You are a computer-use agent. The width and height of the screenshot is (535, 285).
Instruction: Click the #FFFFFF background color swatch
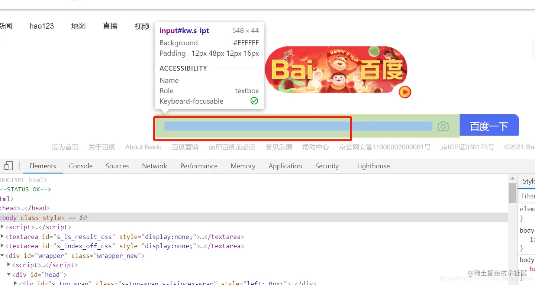(229, 43)
